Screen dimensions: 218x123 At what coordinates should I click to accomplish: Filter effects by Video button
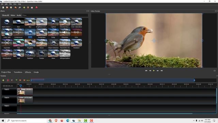click(x=13, y=15)
